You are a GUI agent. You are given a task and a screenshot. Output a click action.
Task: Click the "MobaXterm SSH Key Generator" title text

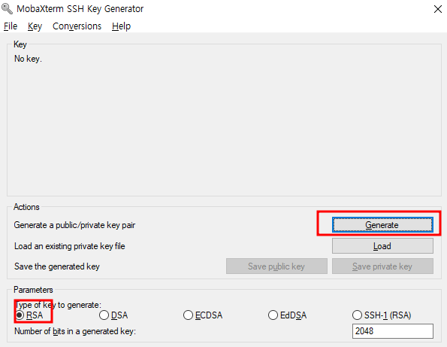80,9
